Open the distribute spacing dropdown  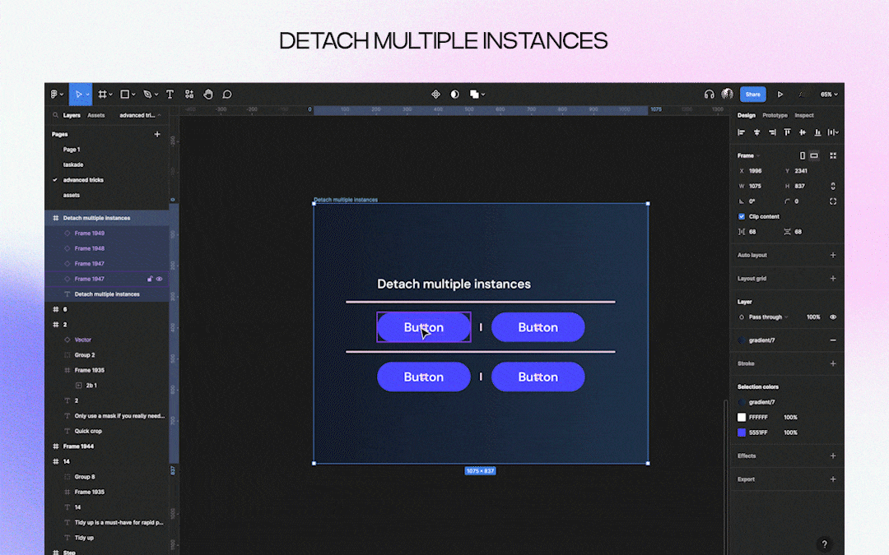click(833, 132)
